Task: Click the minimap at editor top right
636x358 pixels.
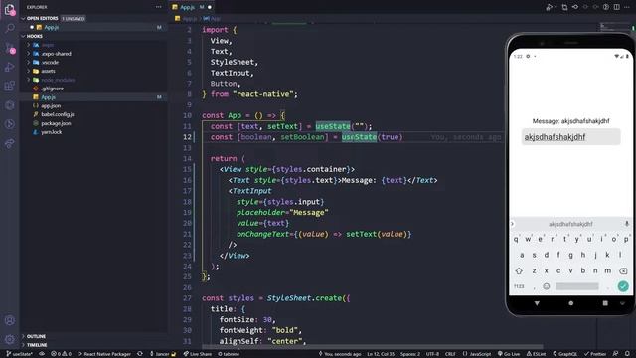Action: point(614,27)
